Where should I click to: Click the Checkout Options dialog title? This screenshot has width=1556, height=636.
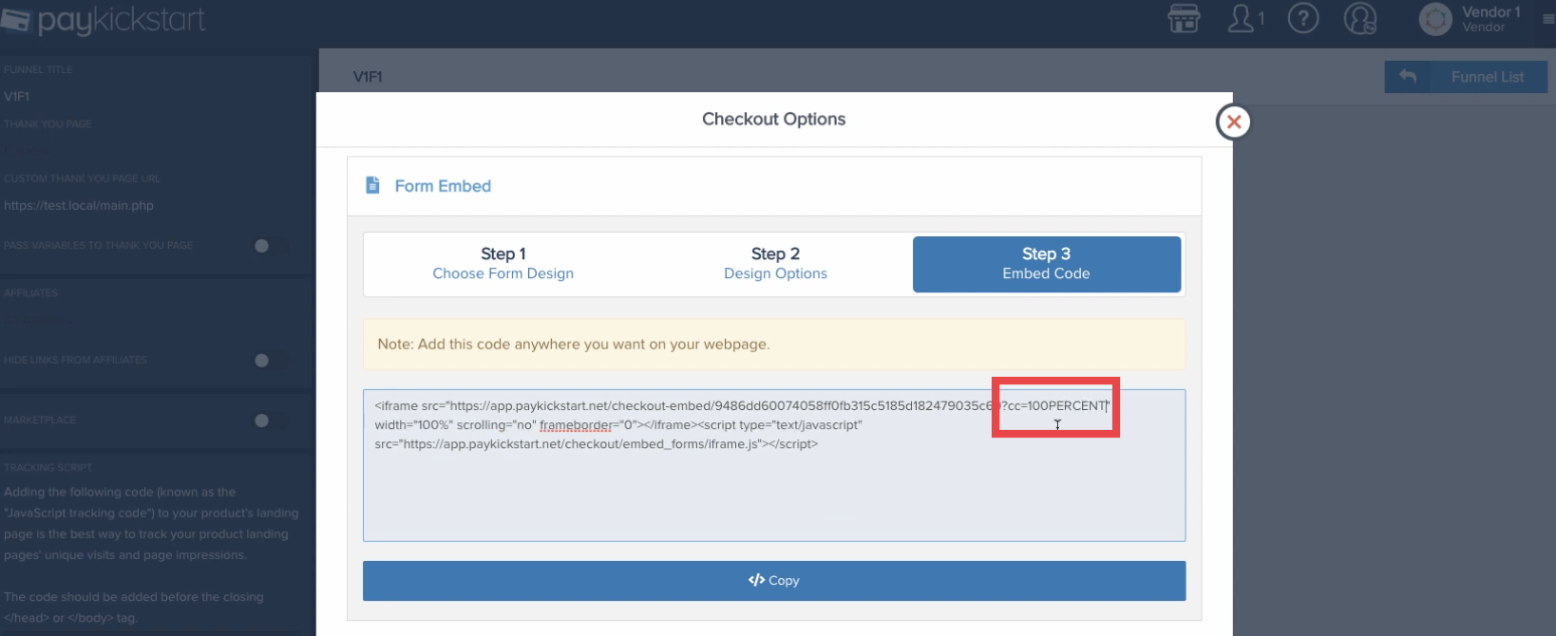click(774, 119)
